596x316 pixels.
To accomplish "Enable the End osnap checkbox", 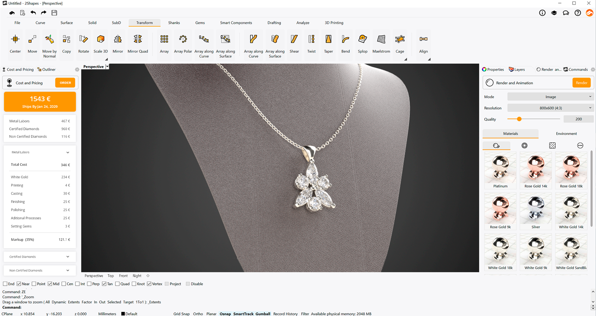I will (x=5, y=284).
